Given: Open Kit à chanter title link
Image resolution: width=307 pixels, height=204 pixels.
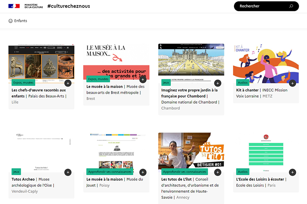Looking at the screenshot, I should [x=247, y=90].
